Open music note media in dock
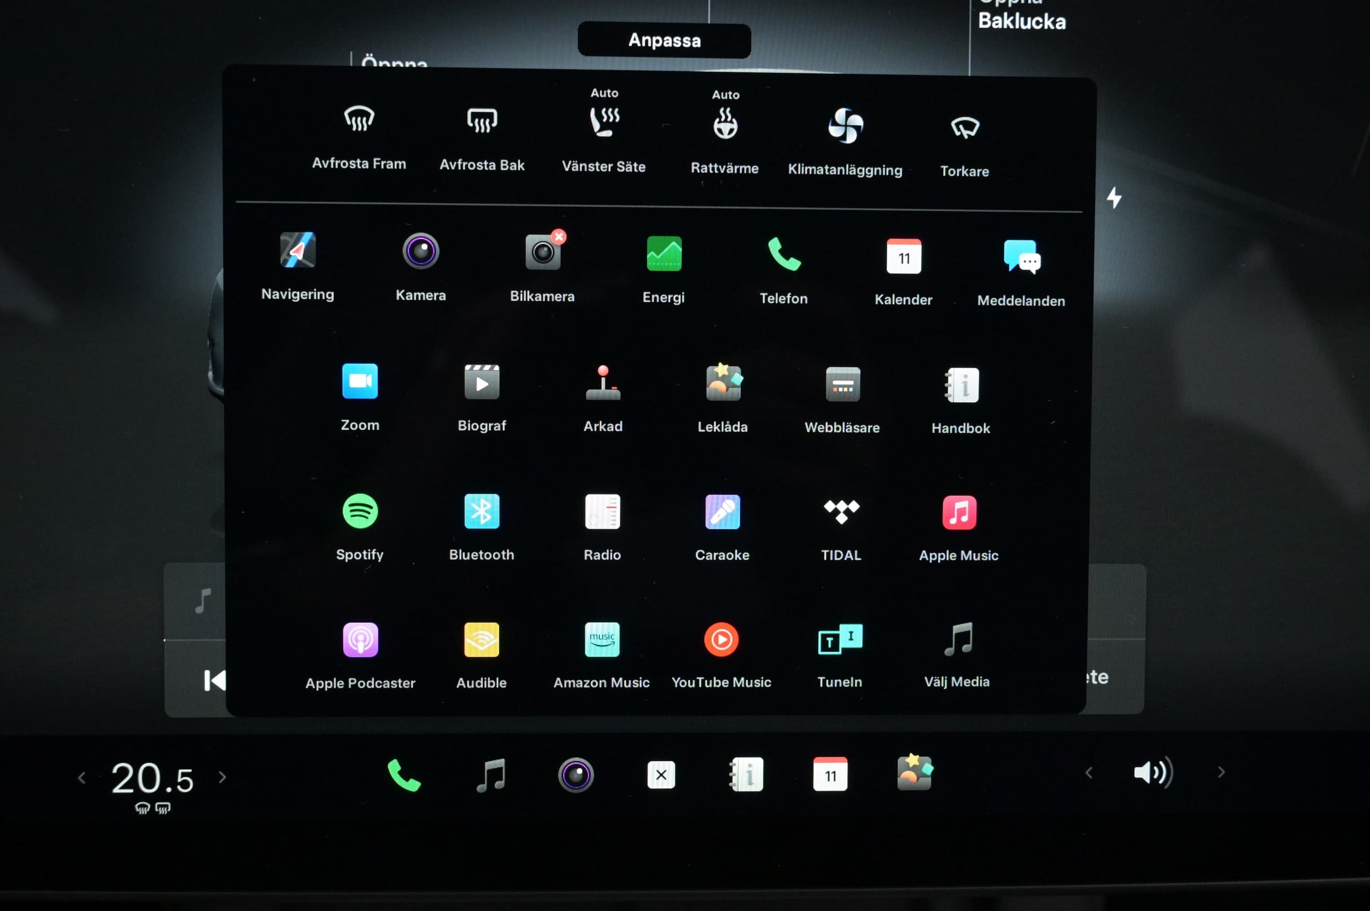This screenshot has height=911, width=1370. [x=491, y=775]
